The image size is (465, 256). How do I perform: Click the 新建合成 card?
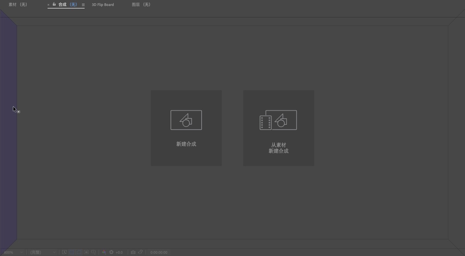[186, 128]
